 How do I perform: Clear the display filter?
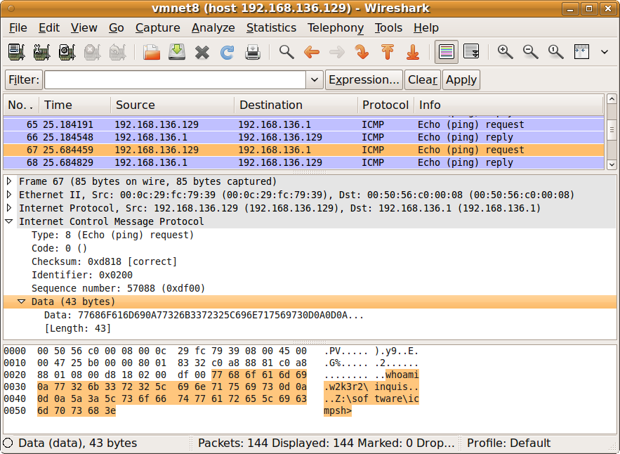423,80
